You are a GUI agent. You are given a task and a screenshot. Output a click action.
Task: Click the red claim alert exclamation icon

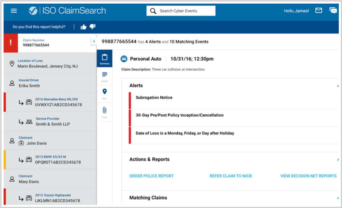pos(11,43)
